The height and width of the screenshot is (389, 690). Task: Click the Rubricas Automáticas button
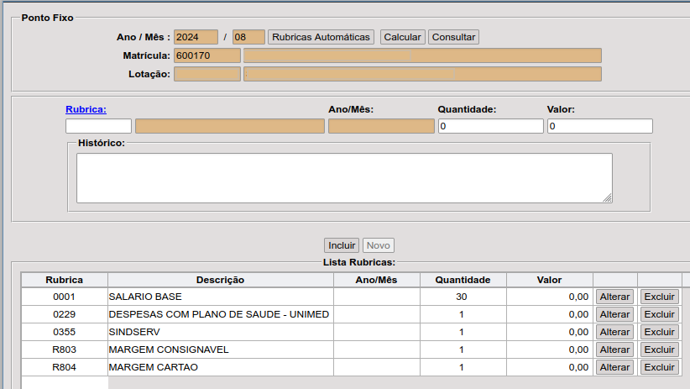tap(322, 37)
